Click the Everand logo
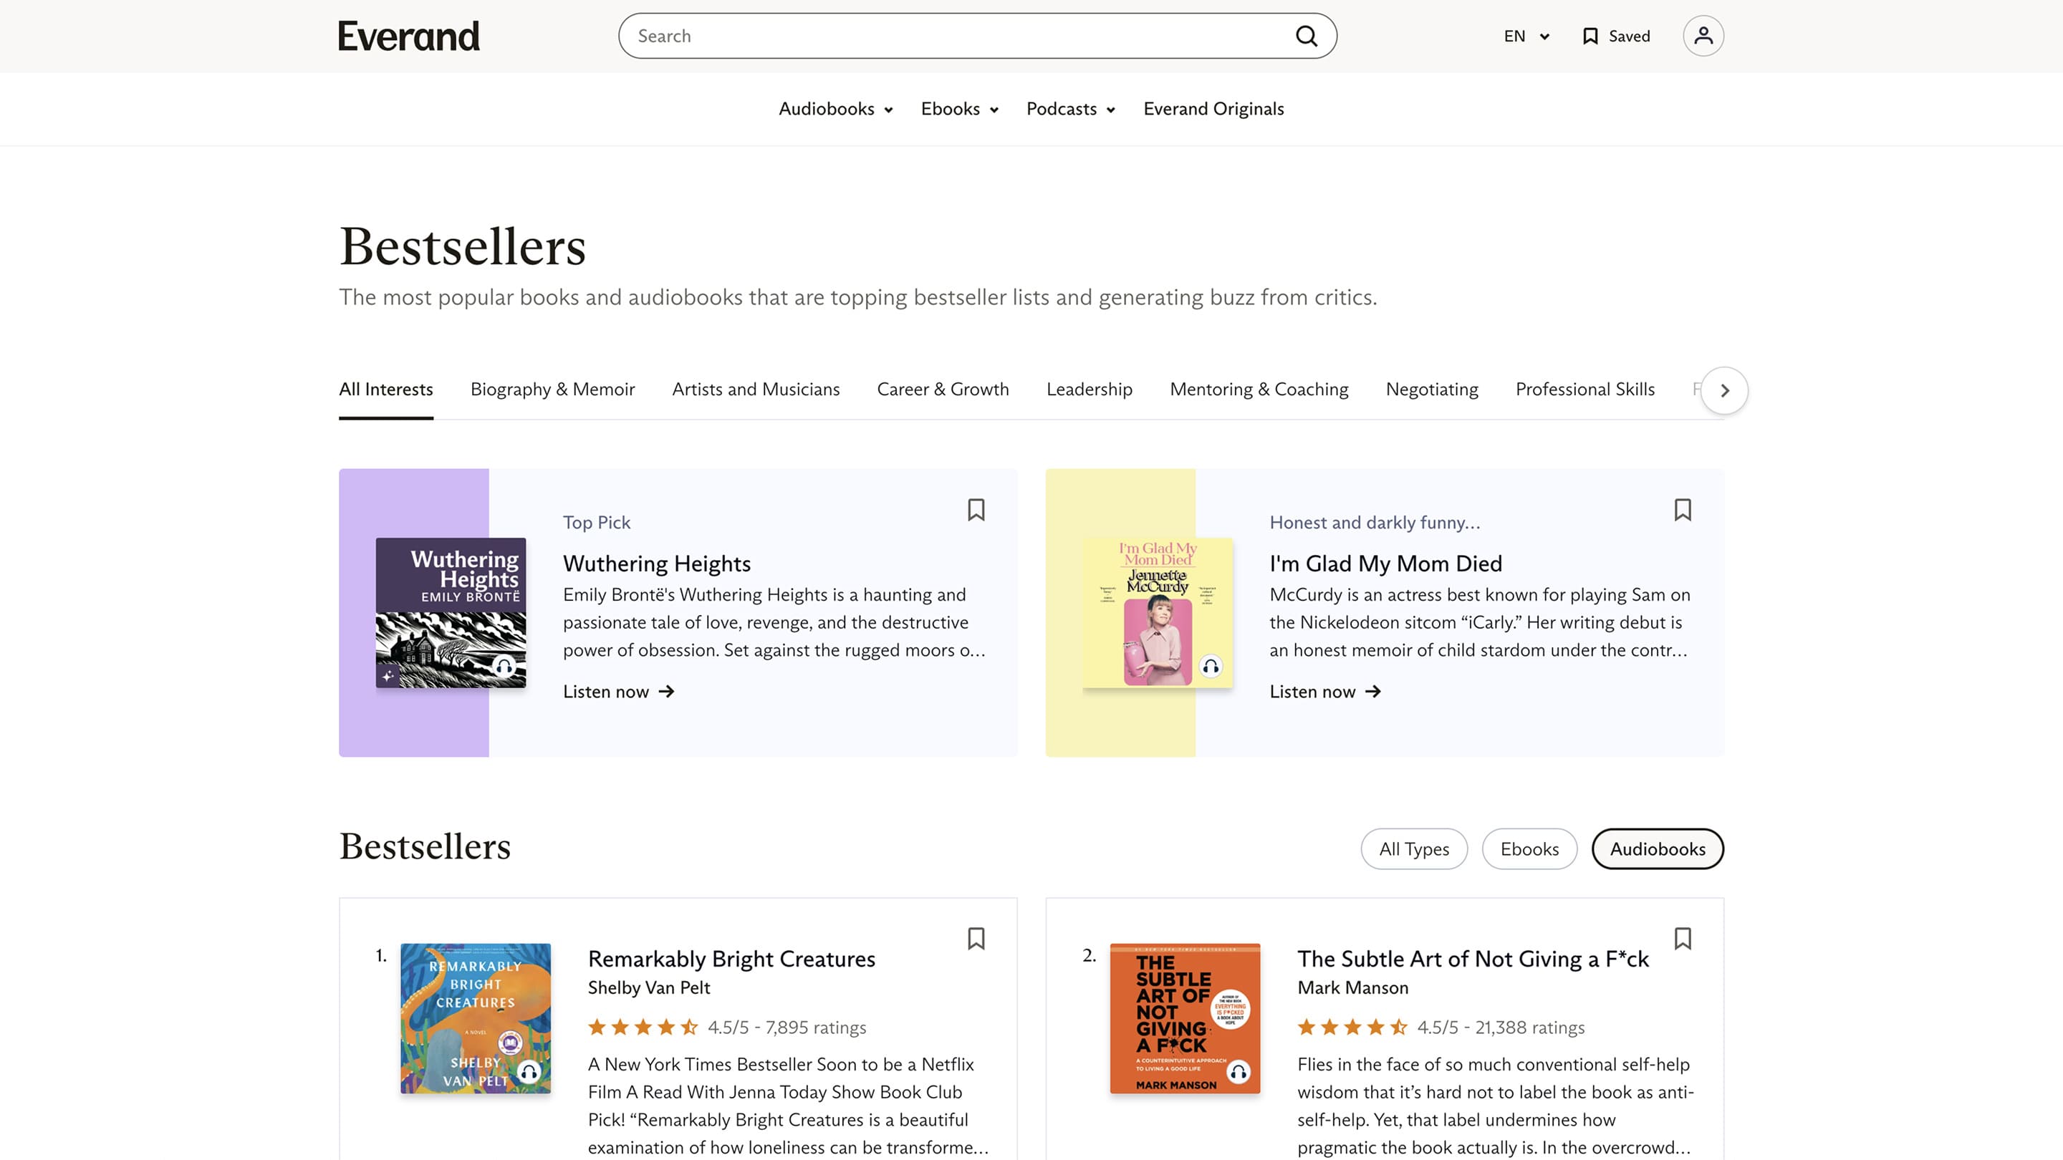The height and width of the screenshot is (1160, 2063). [409, 35]
